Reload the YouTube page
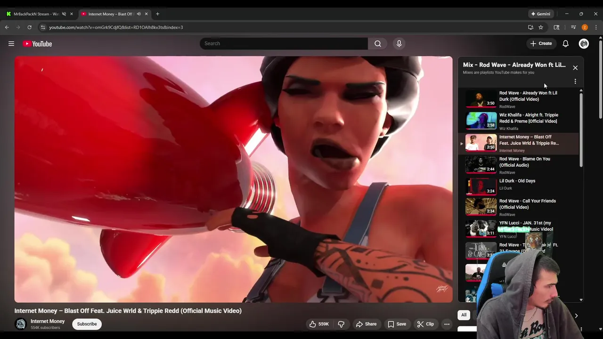The image size is (603, 339). point(30,27)
